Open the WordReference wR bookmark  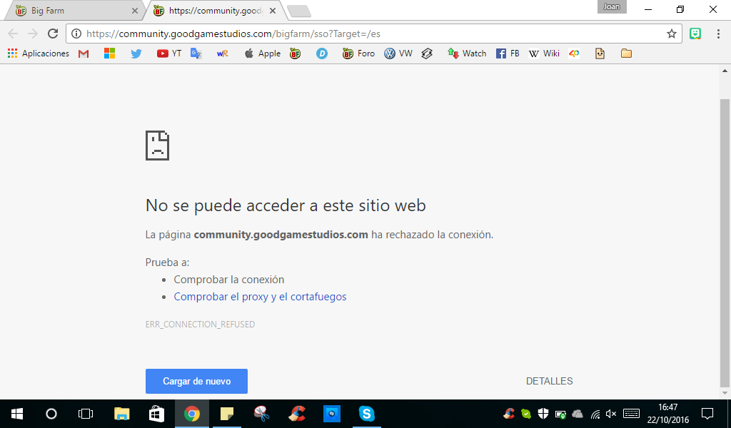click(223, 53)
